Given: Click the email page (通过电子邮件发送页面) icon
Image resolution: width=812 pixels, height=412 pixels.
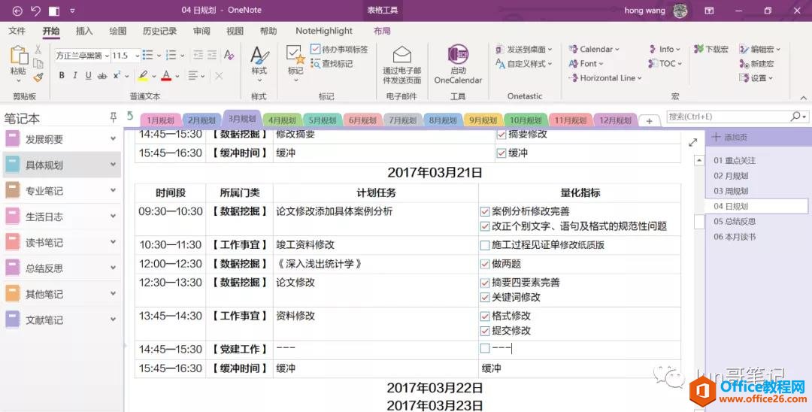Looking at the screenshot, I should (x=402, y=56).
